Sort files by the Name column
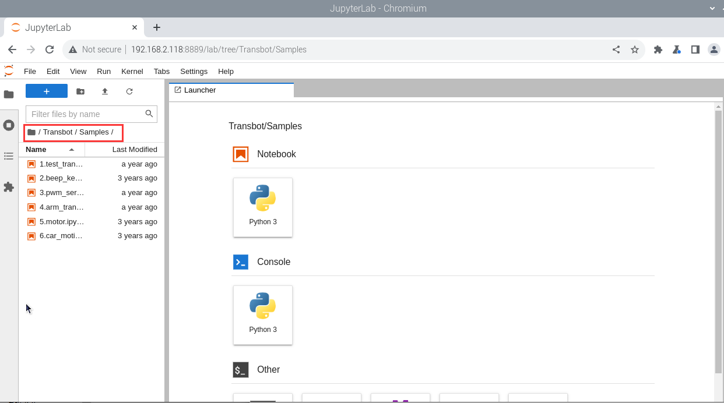 point(52,150)
